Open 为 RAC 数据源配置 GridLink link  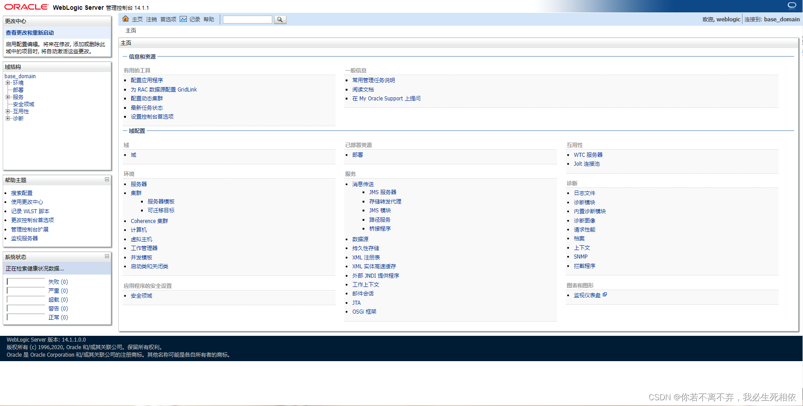[x=164, y=90]
